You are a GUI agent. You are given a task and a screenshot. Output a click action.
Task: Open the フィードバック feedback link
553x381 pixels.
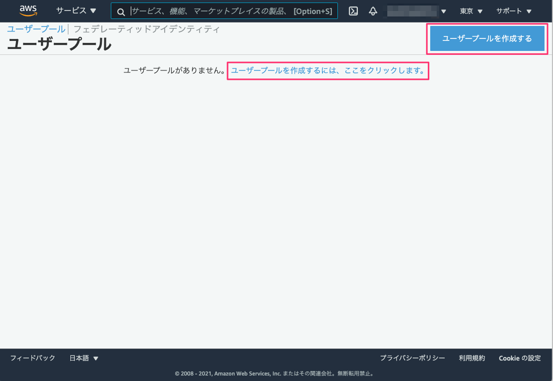pyautogui.click(x=32, y=358)
